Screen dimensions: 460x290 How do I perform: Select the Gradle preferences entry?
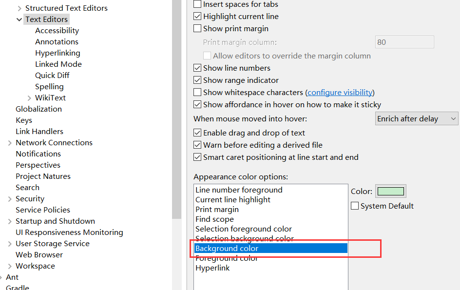(17, 287)
